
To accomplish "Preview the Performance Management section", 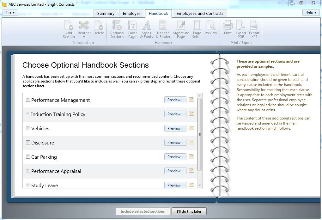I will pos(175,100).
